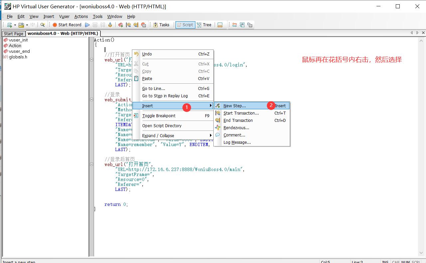The width and height of the screenshot is (426, 263).
Task: Choose Go to Step in Replay Log
Action: pos(173,96)
